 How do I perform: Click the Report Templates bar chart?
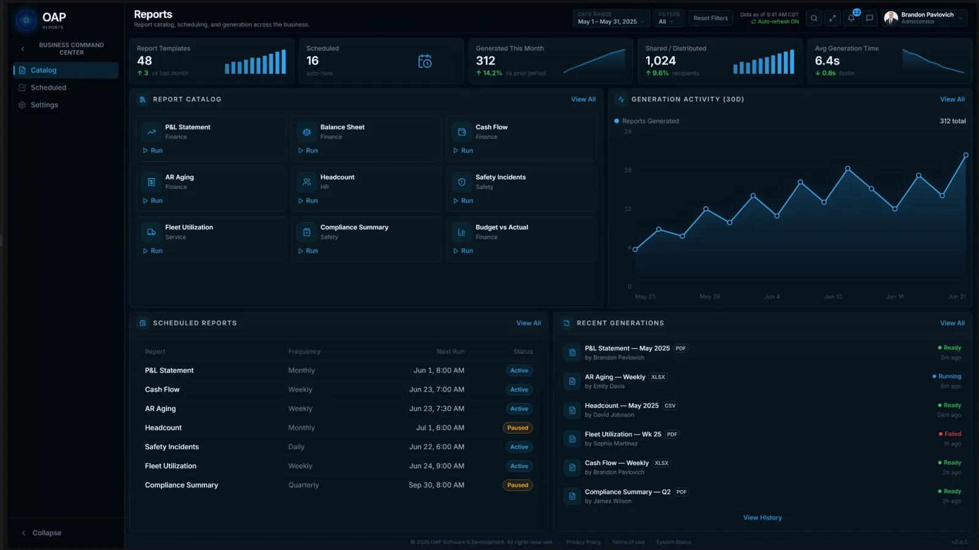pyautogui.click(x=255, y=62)
